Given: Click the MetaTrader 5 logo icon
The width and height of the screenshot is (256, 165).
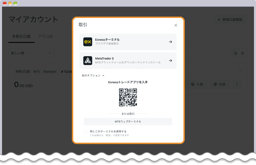Looking at the screenshot, I should tap(88, 61).
